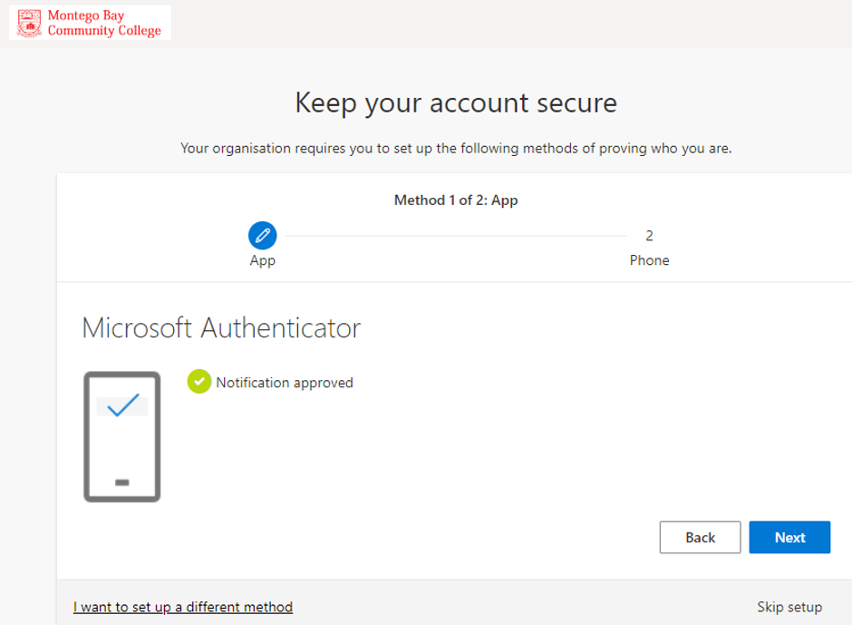Choose Skip setup
852x625 pixels.
789,607
